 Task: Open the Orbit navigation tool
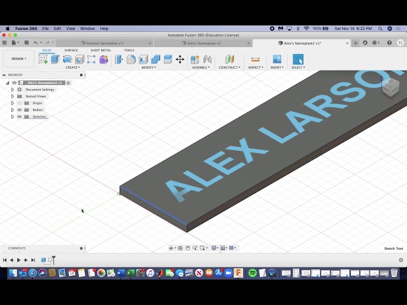pyautogui.click(x=171, y=248)
